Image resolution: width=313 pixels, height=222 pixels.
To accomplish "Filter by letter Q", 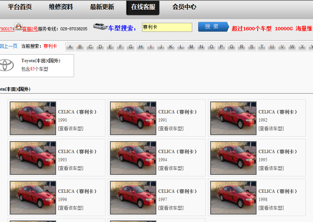I will pyautogui.click(x=231, y=47).
